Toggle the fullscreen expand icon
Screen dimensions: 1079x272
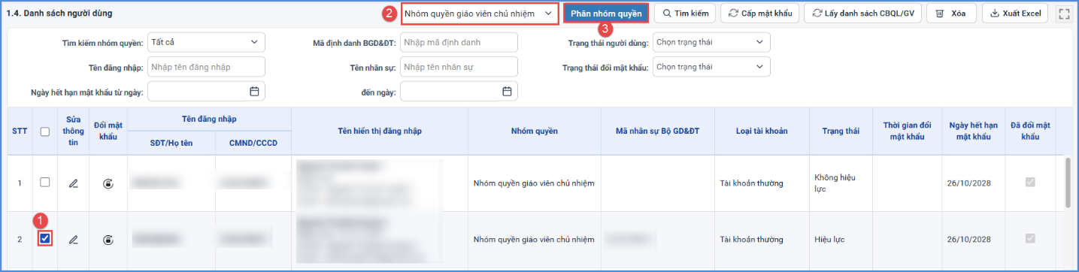[1063, 14]
